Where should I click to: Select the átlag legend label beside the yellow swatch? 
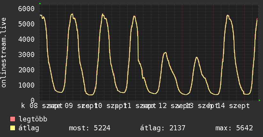[x=29, y=128]
